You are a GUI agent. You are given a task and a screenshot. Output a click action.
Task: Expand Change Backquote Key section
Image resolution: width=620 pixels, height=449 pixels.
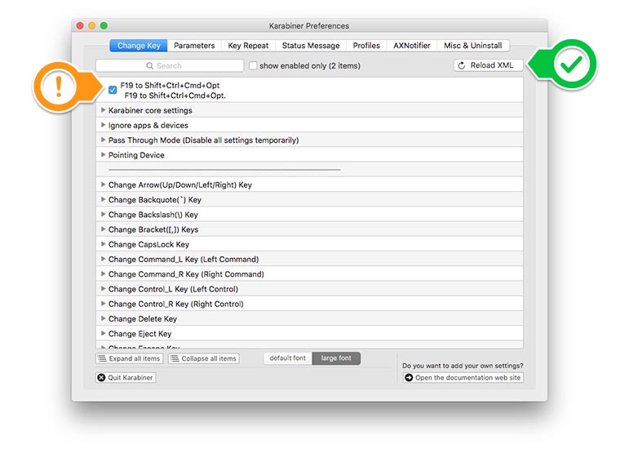(103, 199)
